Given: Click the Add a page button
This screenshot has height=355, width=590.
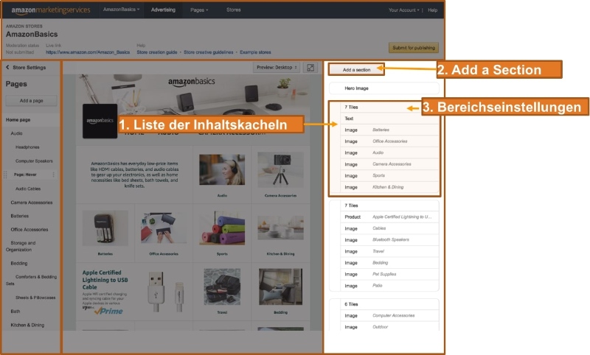Looking at the screenshot, I should 31,101.
